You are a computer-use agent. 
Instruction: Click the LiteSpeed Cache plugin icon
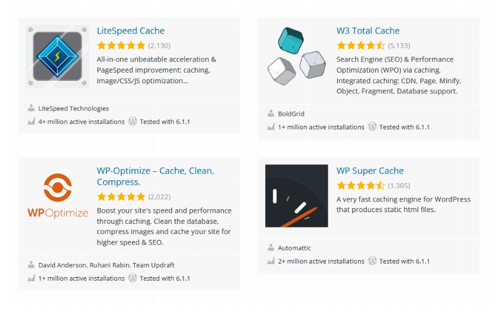(x=57, y=57)
